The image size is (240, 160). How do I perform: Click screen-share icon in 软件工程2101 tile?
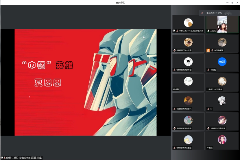tap(174, 31)
